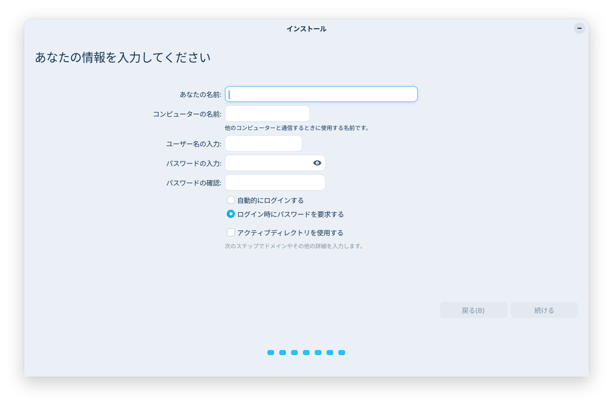Click the コンピューターの名前: label
The height and width of the screenshot is (406, 613).
[187, 114]
